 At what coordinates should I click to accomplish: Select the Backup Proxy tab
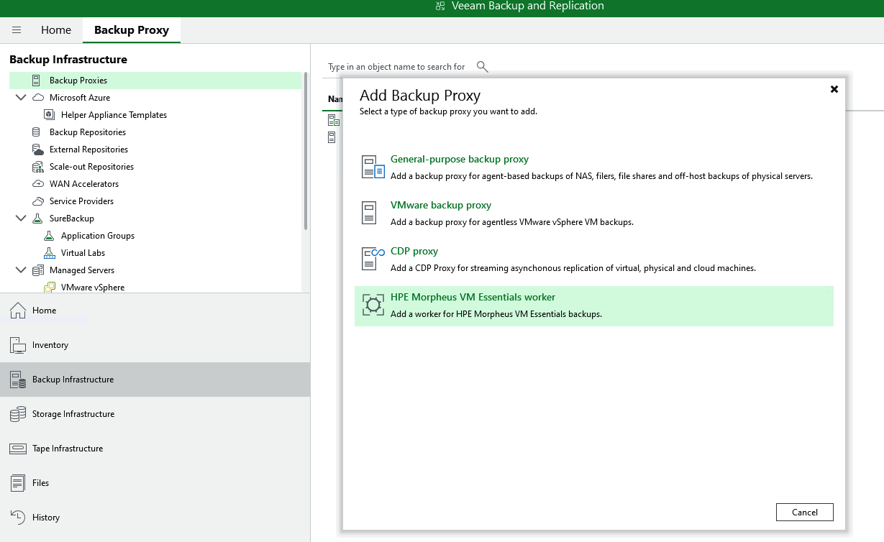point(132,30)
